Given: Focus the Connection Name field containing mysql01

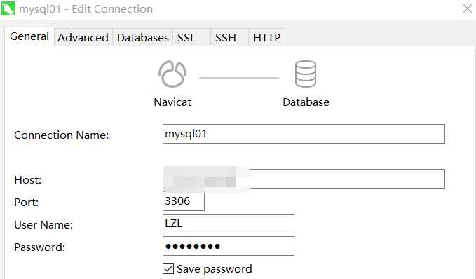Looking at the screenshot, I should 304,134.
